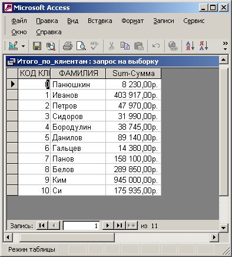Open the View mode dropdown arrow
This screenshot has width=232, height=257.
click(24, 47)
